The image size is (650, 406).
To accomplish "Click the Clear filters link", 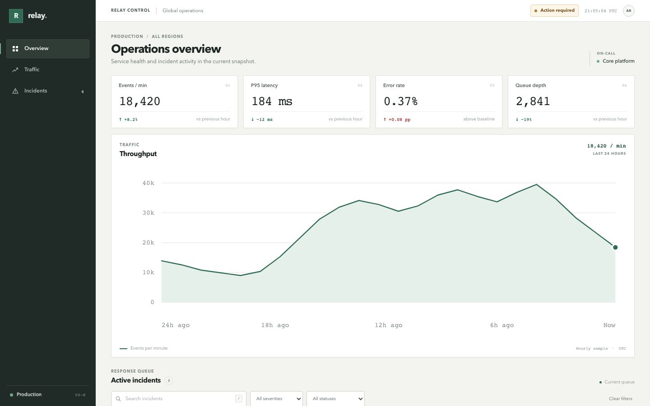I will (621, 399).
